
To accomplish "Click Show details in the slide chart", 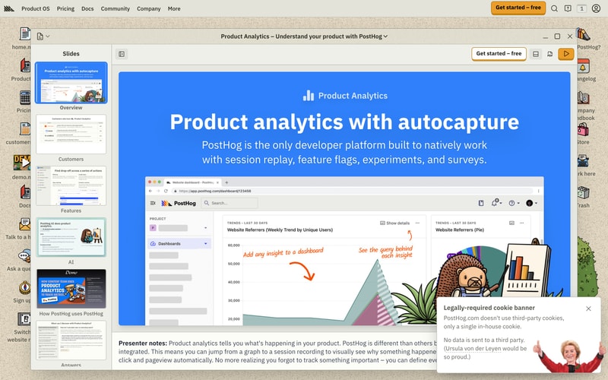I will tap(394, 223).
